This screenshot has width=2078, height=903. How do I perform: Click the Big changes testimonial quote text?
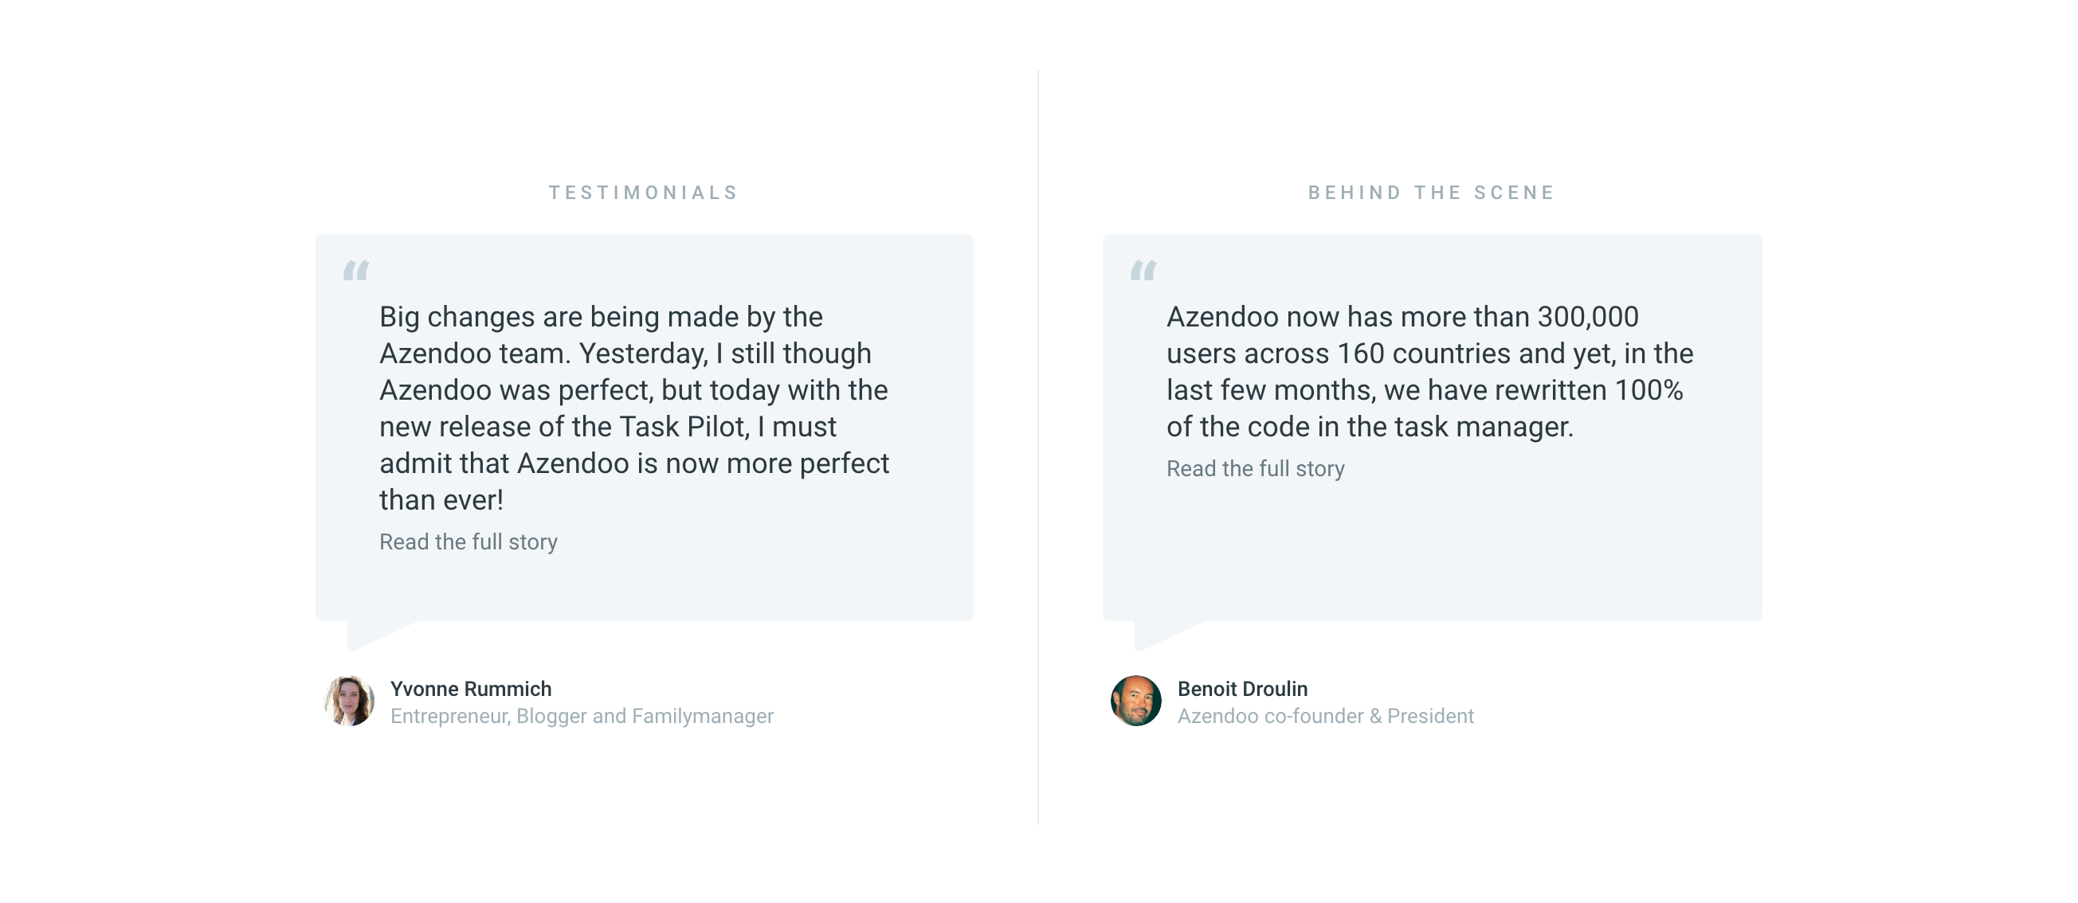click(x=634, y=390)
